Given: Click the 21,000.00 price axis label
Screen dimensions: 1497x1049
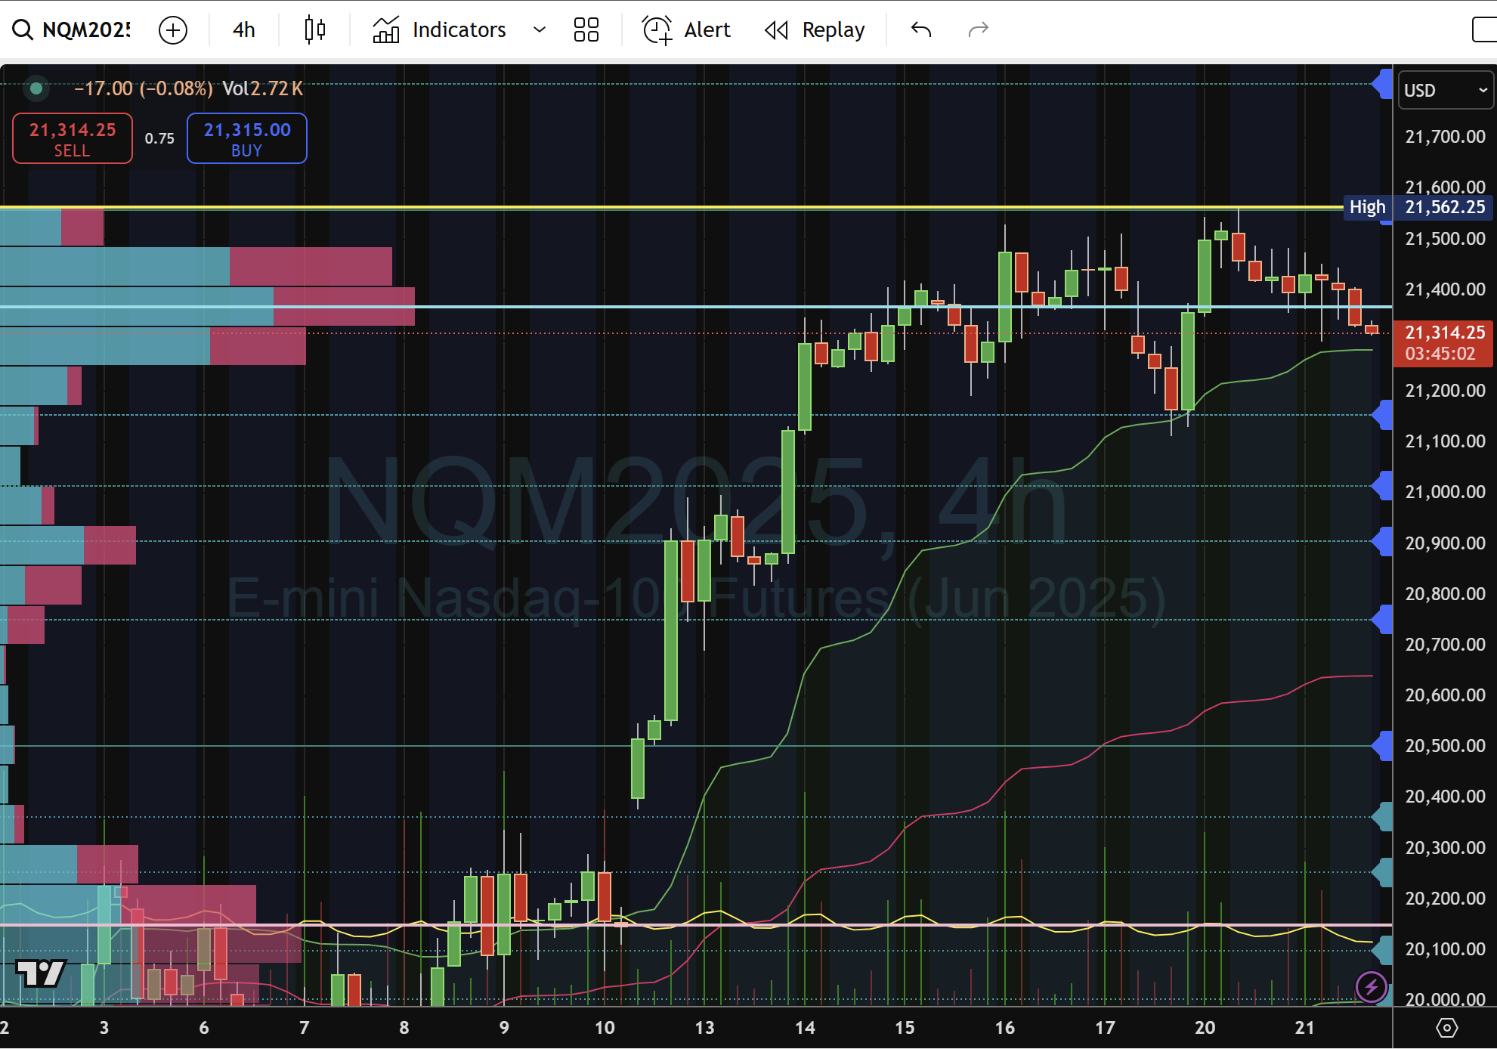Looking at the screenshot, I should pos(1445,492).
